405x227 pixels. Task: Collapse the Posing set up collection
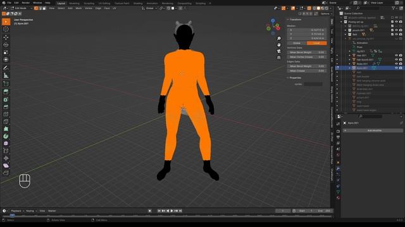342,22
